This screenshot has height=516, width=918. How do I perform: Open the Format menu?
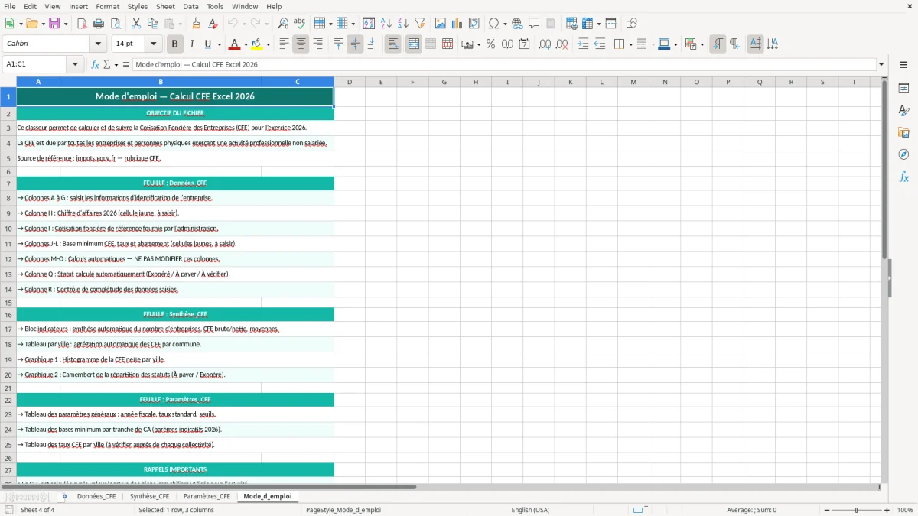(108, 6)
